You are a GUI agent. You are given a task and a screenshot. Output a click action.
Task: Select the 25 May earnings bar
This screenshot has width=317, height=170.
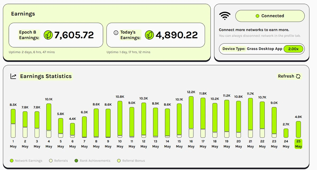click(299, 129)
